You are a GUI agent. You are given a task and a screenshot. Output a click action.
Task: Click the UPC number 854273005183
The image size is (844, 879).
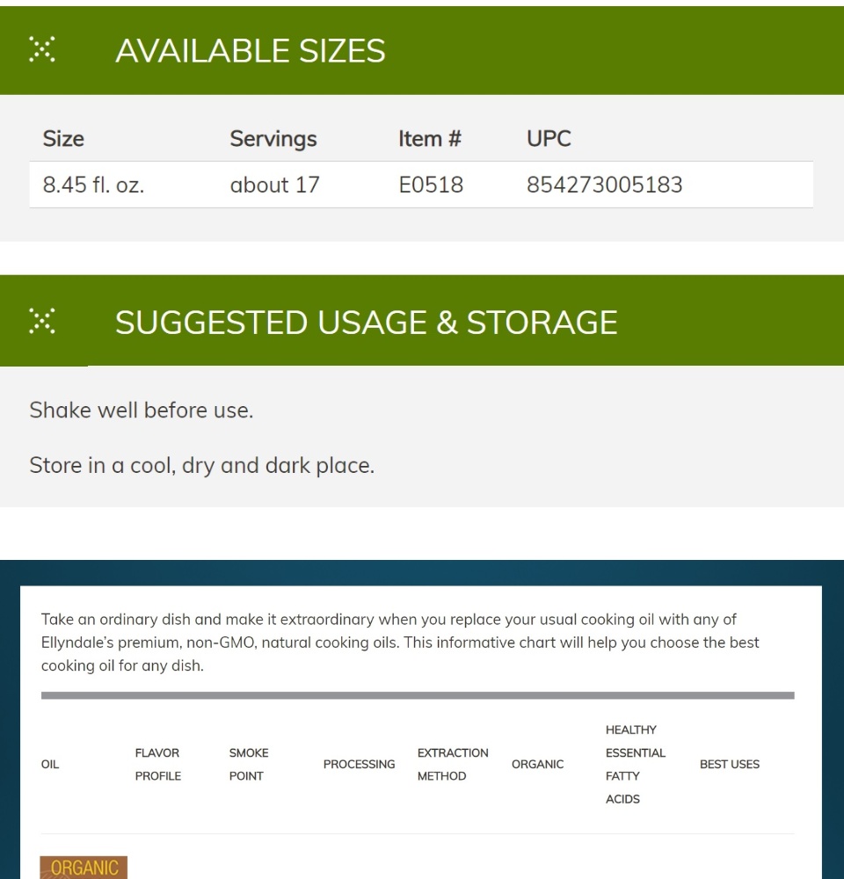604,185
